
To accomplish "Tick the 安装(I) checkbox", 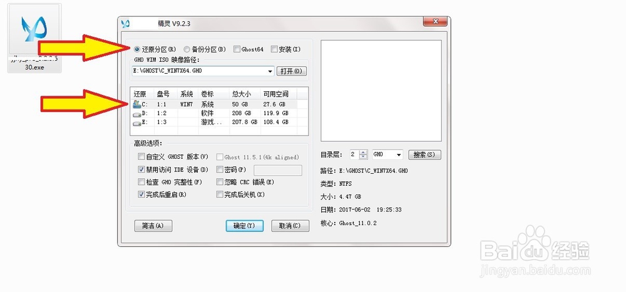I will coord(274,49).
